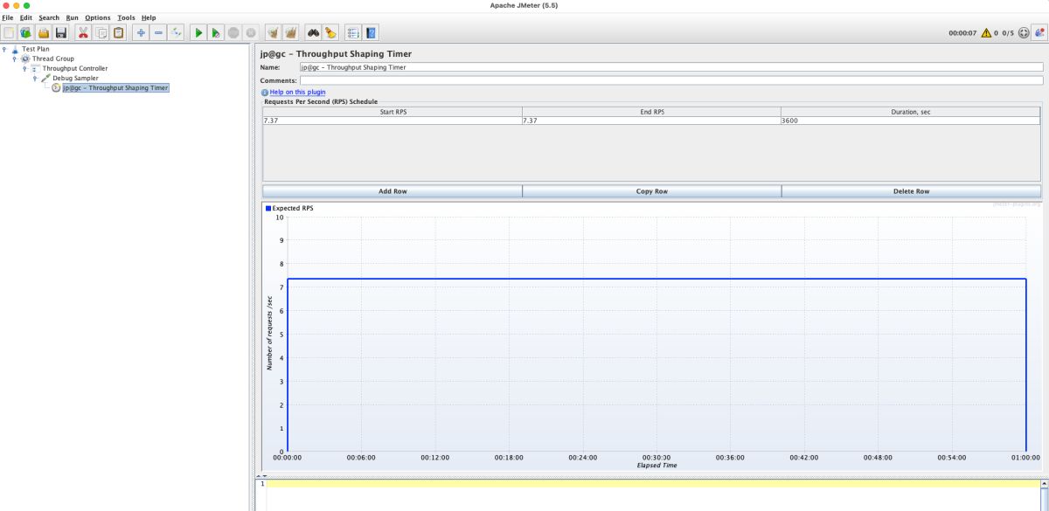Image resolution: width=1049 pixels, height=511 pixels.
Task: Click the log panel vertical scrollbar
Action: 1043,494
